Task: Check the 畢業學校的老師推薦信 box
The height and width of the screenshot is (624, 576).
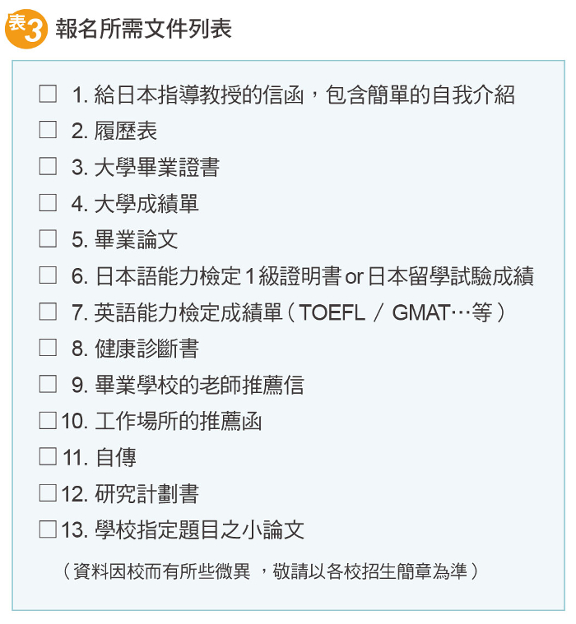Action: click(x=48, y=384)
